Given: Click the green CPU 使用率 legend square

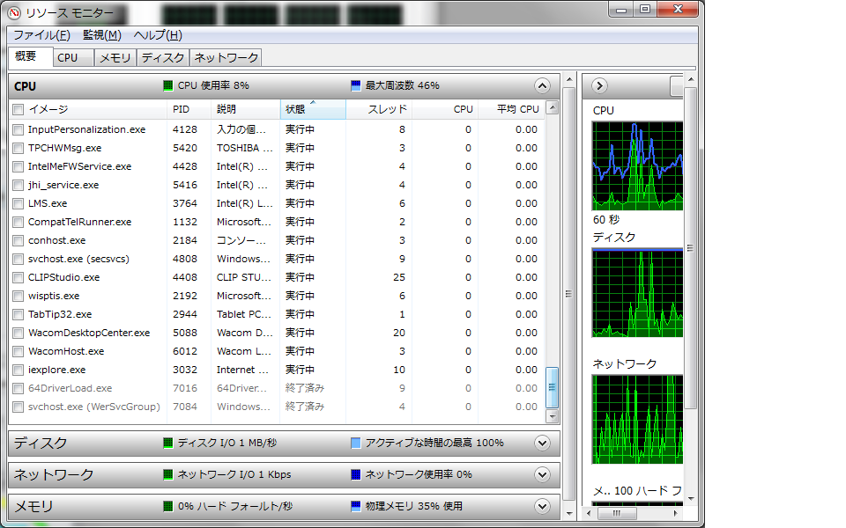Looking at the screenshot, I should (x=167, y=85).
